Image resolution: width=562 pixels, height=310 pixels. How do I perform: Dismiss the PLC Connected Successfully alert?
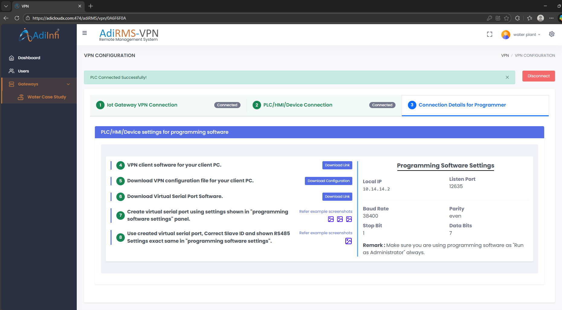(507, 77)
